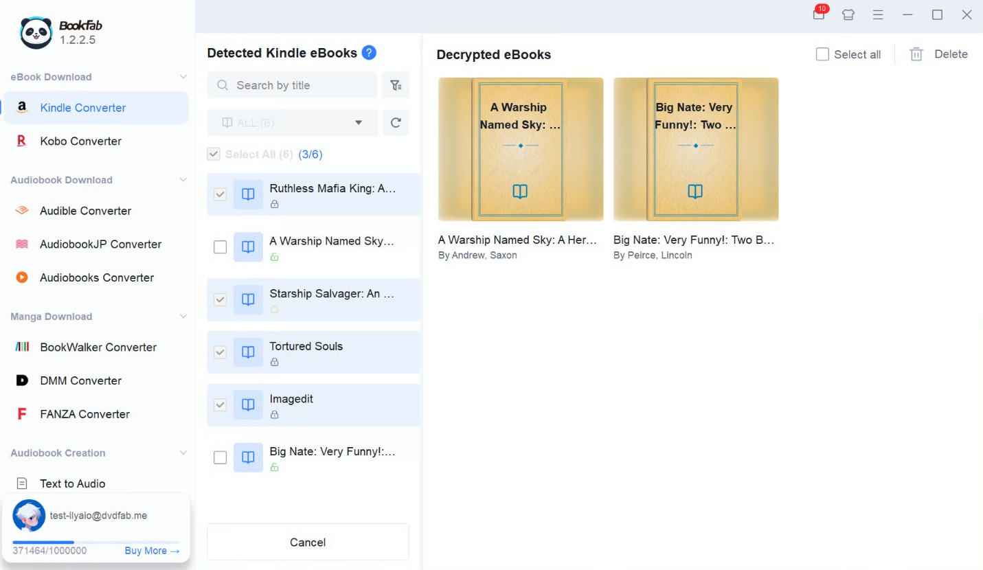Open the Kindle Converter
Image resolution: width=983 pixels, height=570 pixels.
click(82, 108)
